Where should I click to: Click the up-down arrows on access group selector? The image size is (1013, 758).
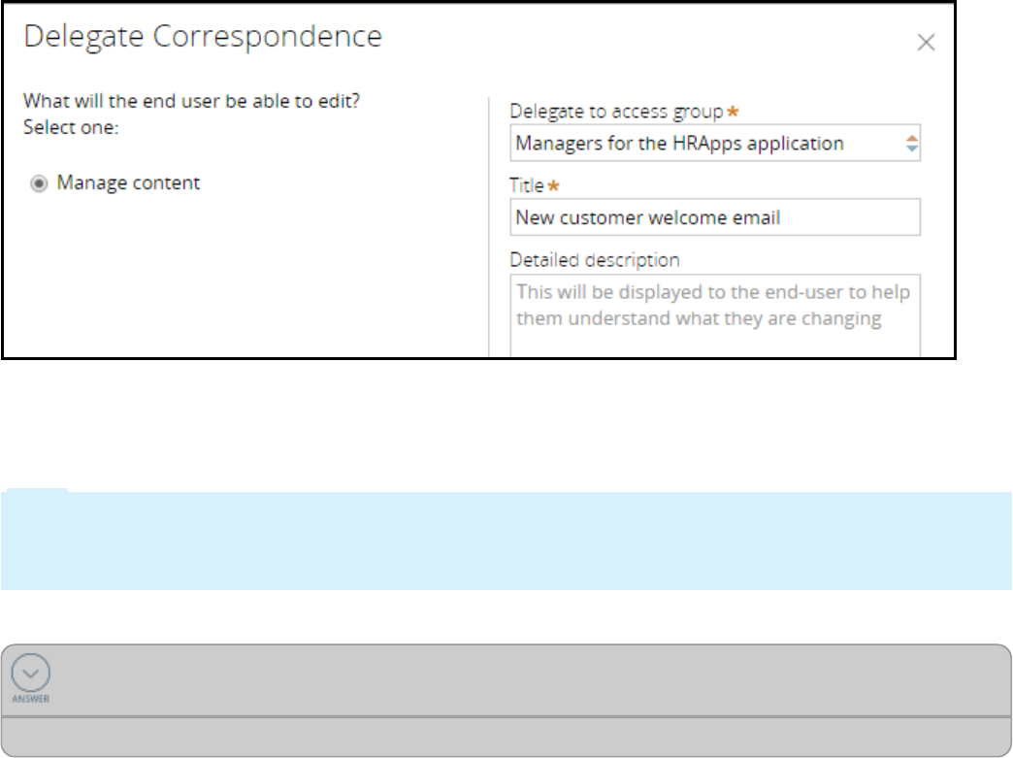click(911, 144)
